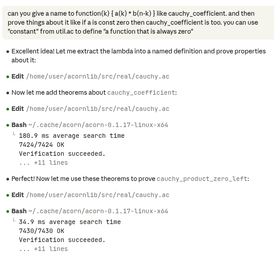Image resolution: width=274 pixels, height=255 pixels.
Task: Click bullet beside 'Now let me add theorems'
Action: 8,93
